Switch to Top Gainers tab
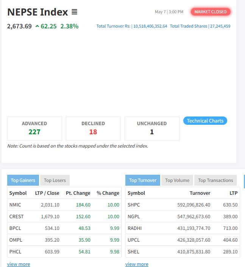 click(x=23, y=180)
